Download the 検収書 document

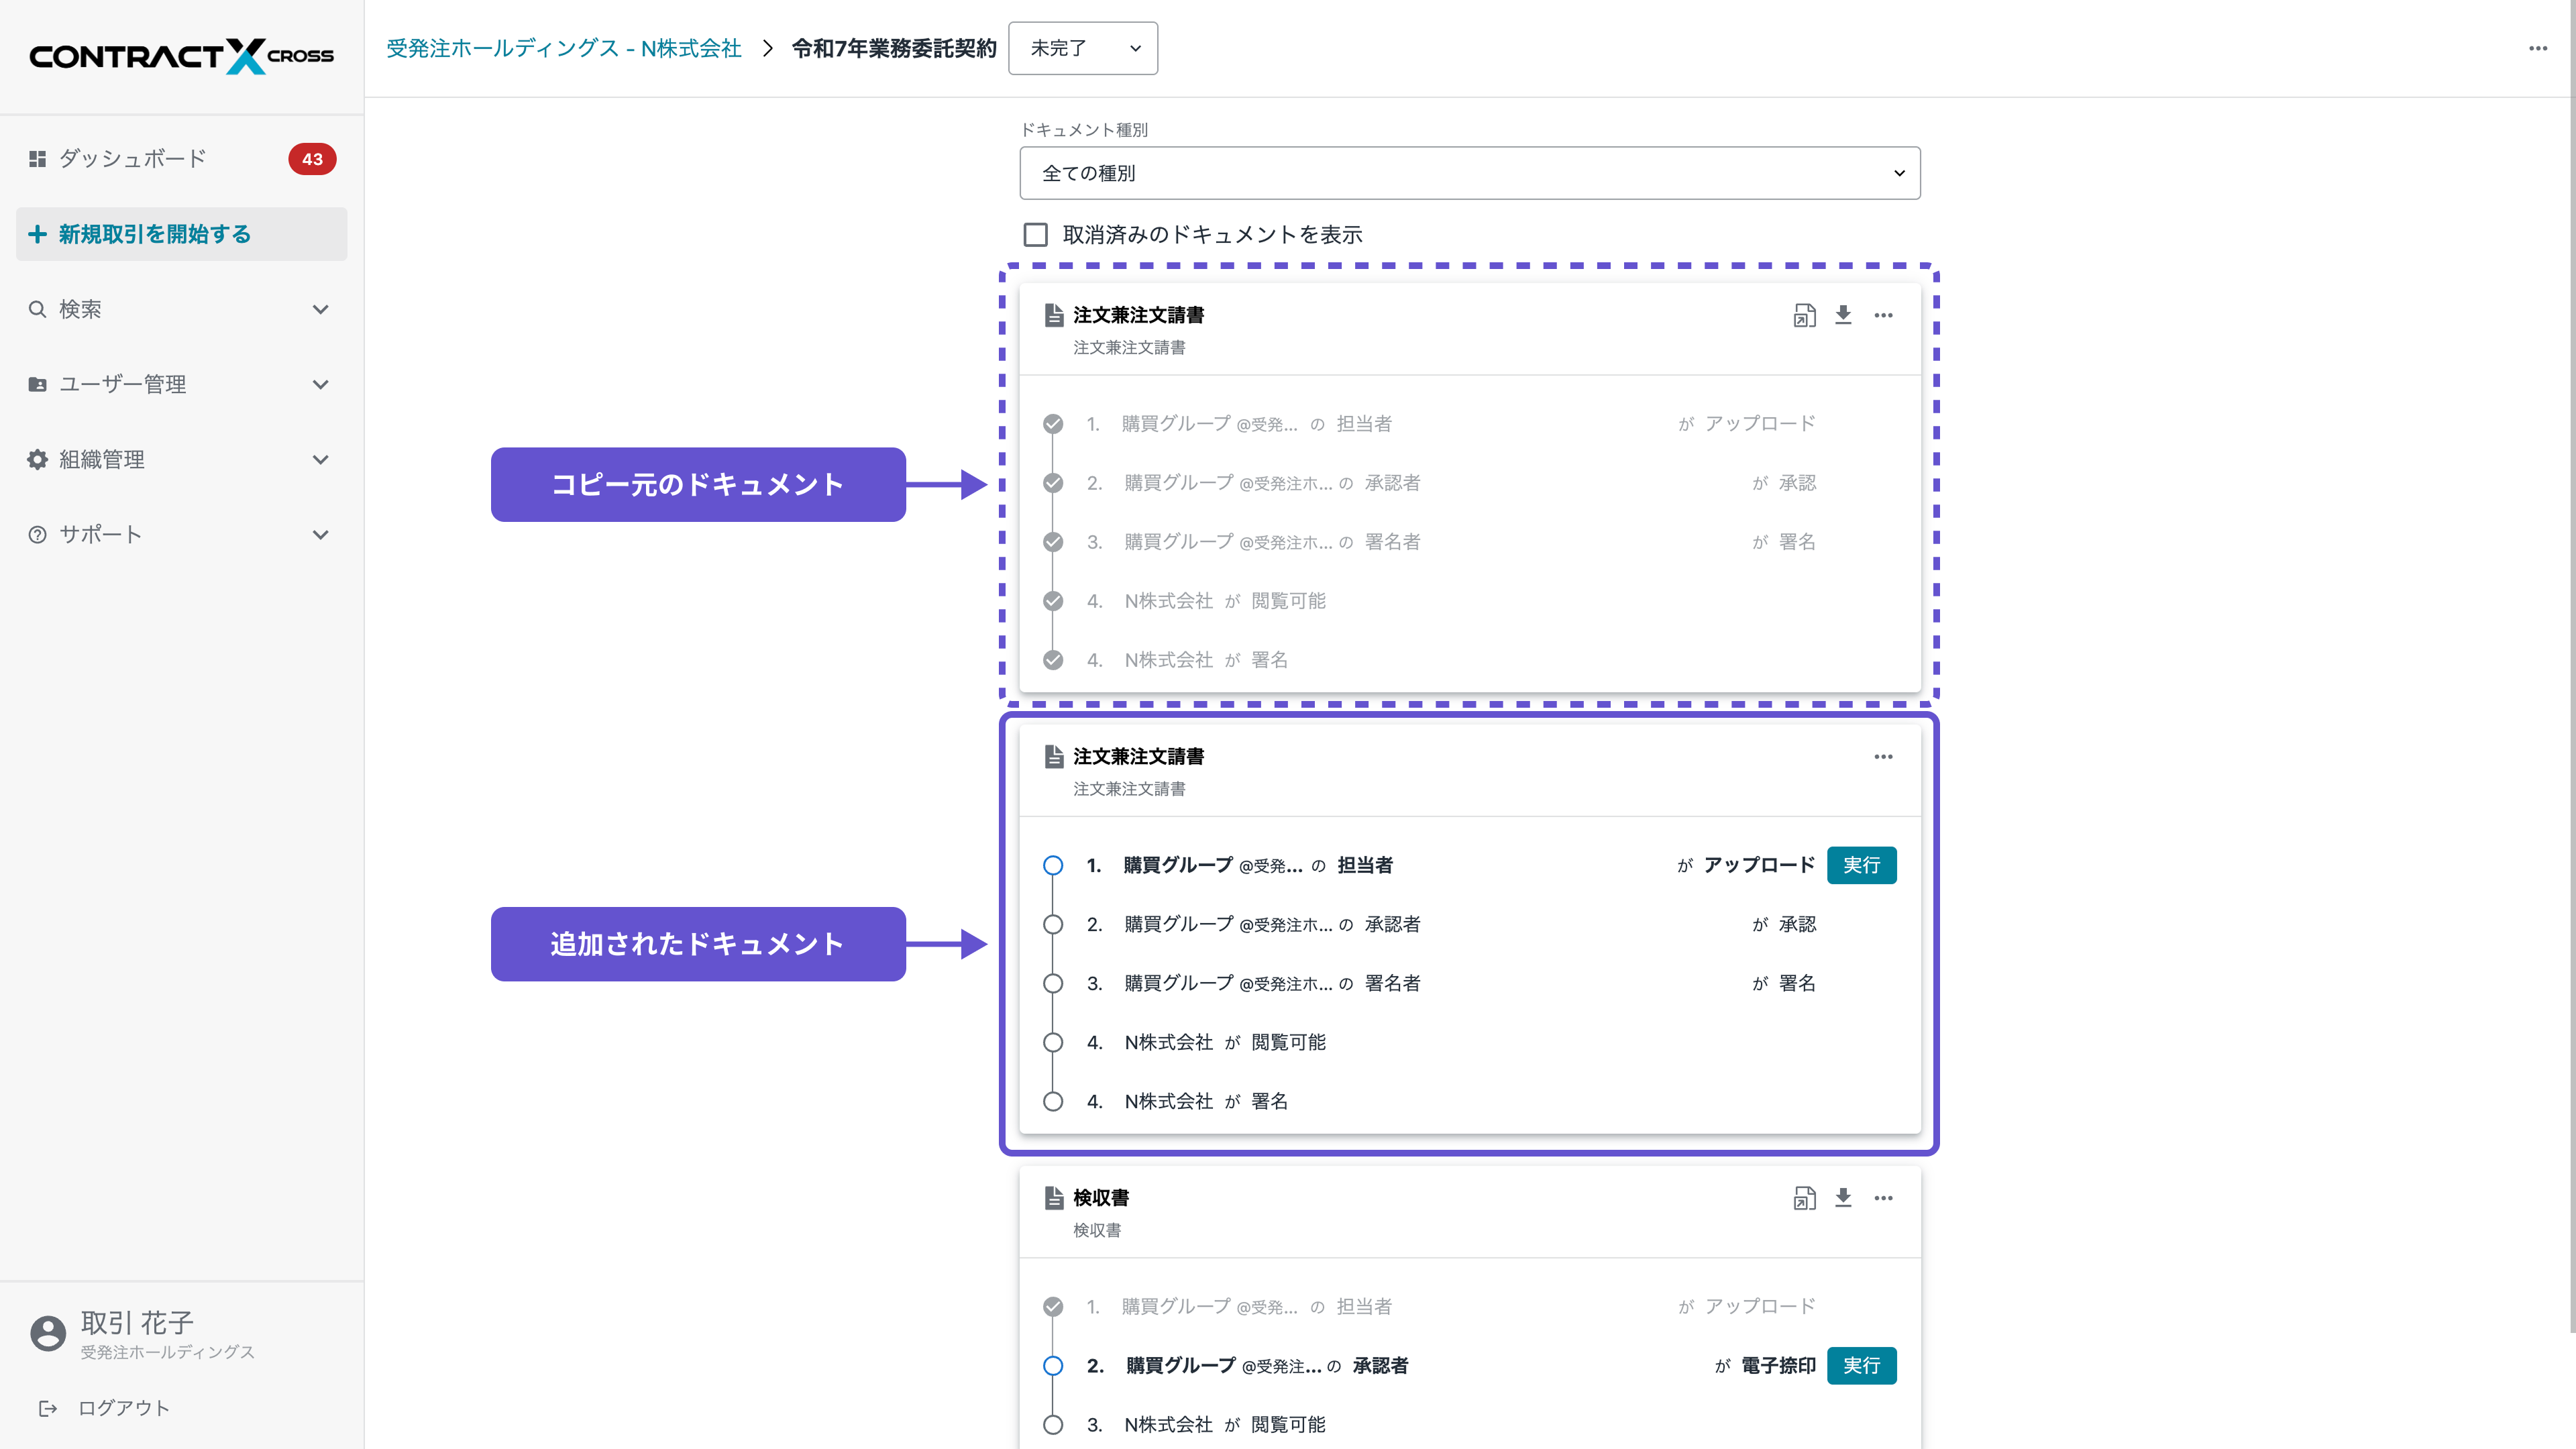[1843, 1197]
